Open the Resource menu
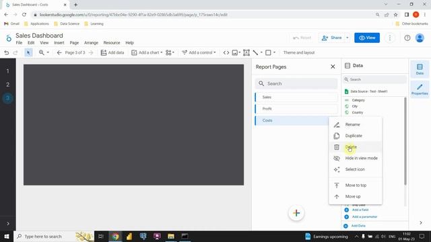This screenshot has width=431, height=242. click(x=112, y=43)
